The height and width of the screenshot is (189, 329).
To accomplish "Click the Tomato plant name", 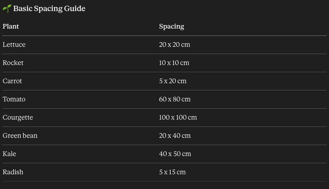I will point(14,99).
